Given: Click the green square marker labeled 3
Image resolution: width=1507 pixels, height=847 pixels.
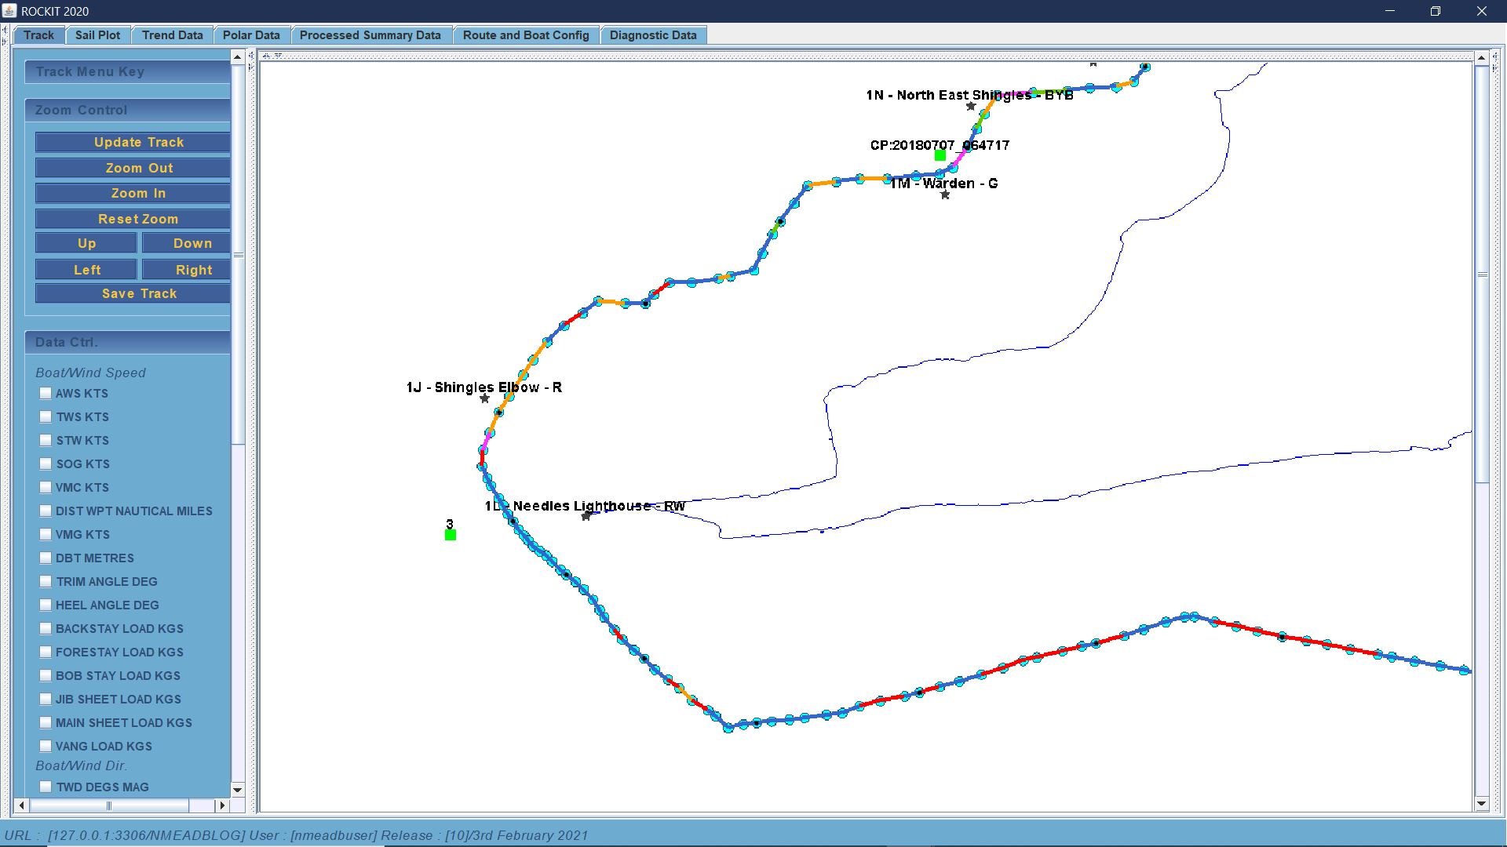Looking at the screenshot, I should 451,535.
